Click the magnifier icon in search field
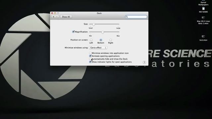The height and width of the screenshot is (119, 212). point(127,17)
